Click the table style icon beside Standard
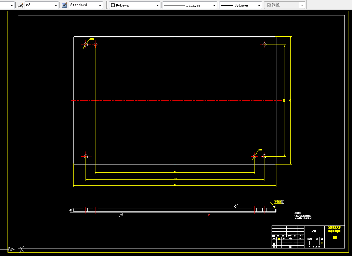This screenshot has height=256, width=352. tap(64, 5)
